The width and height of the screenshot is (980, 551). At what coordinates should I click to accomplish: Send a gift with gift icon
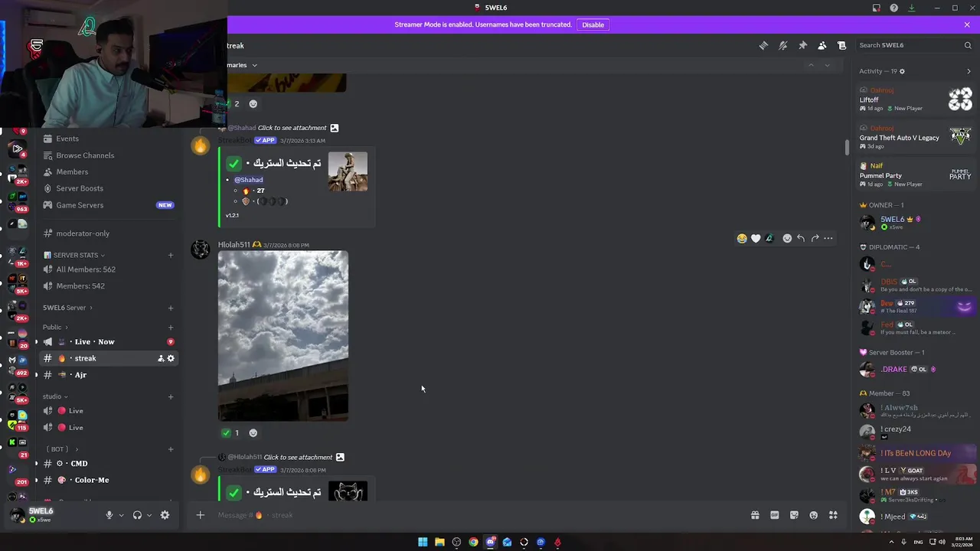pyautogui.click(x=755, y=515)
